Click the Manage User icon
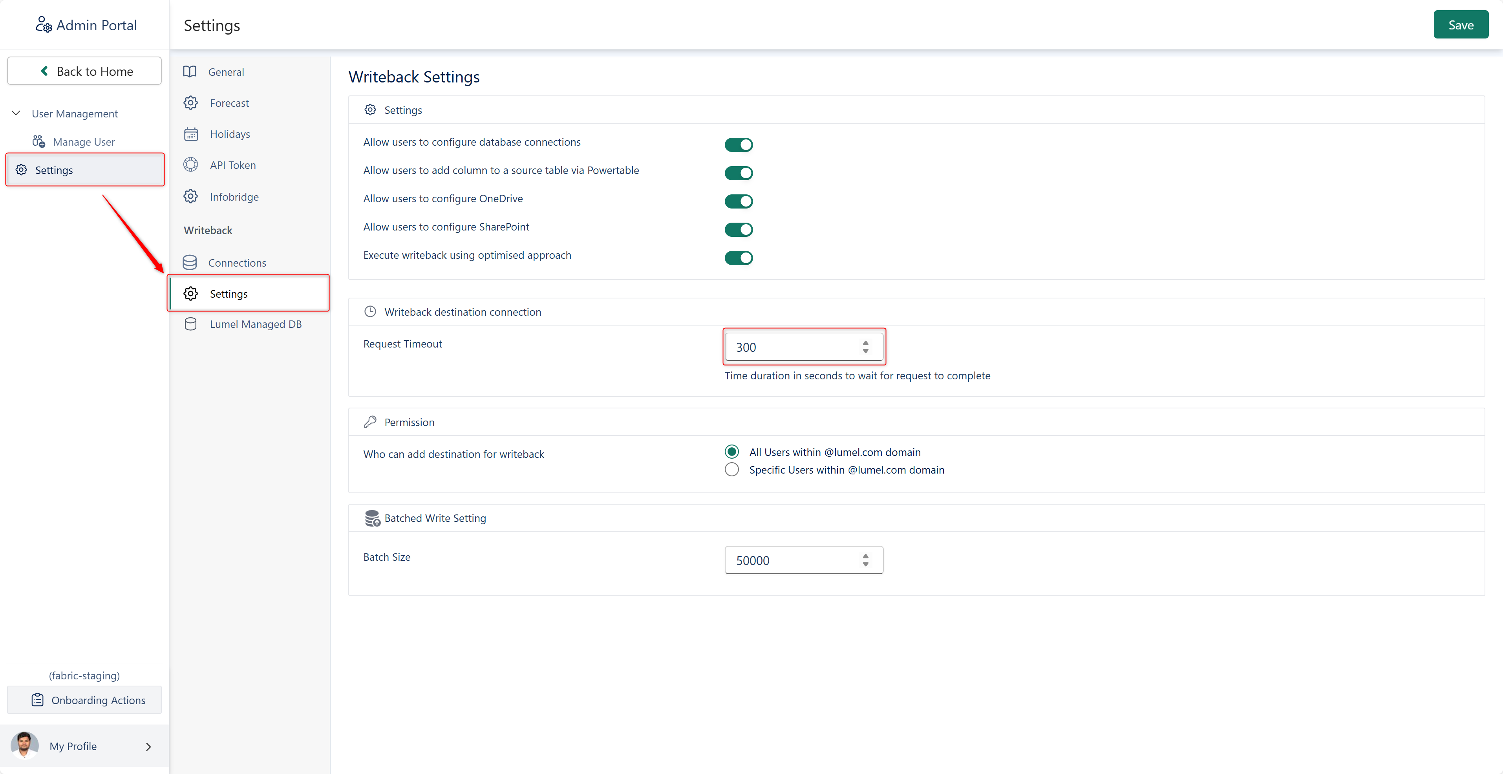Screen dimensions: 1503x774 pyautogui.click(x=39, y=142)
